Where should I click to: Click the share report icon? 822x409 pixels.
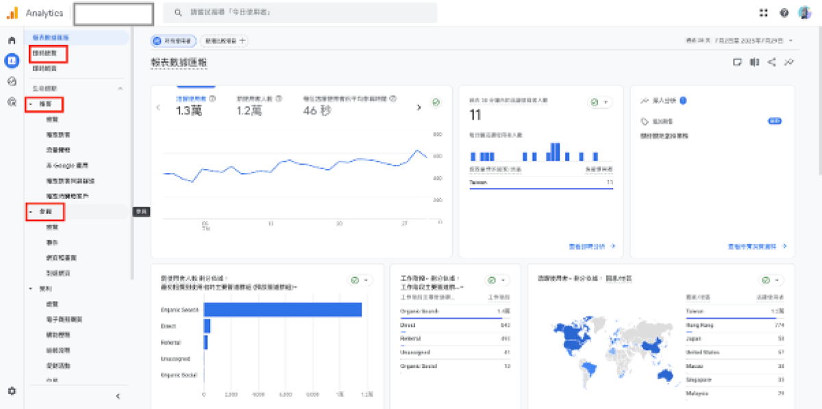coord(771,62)
